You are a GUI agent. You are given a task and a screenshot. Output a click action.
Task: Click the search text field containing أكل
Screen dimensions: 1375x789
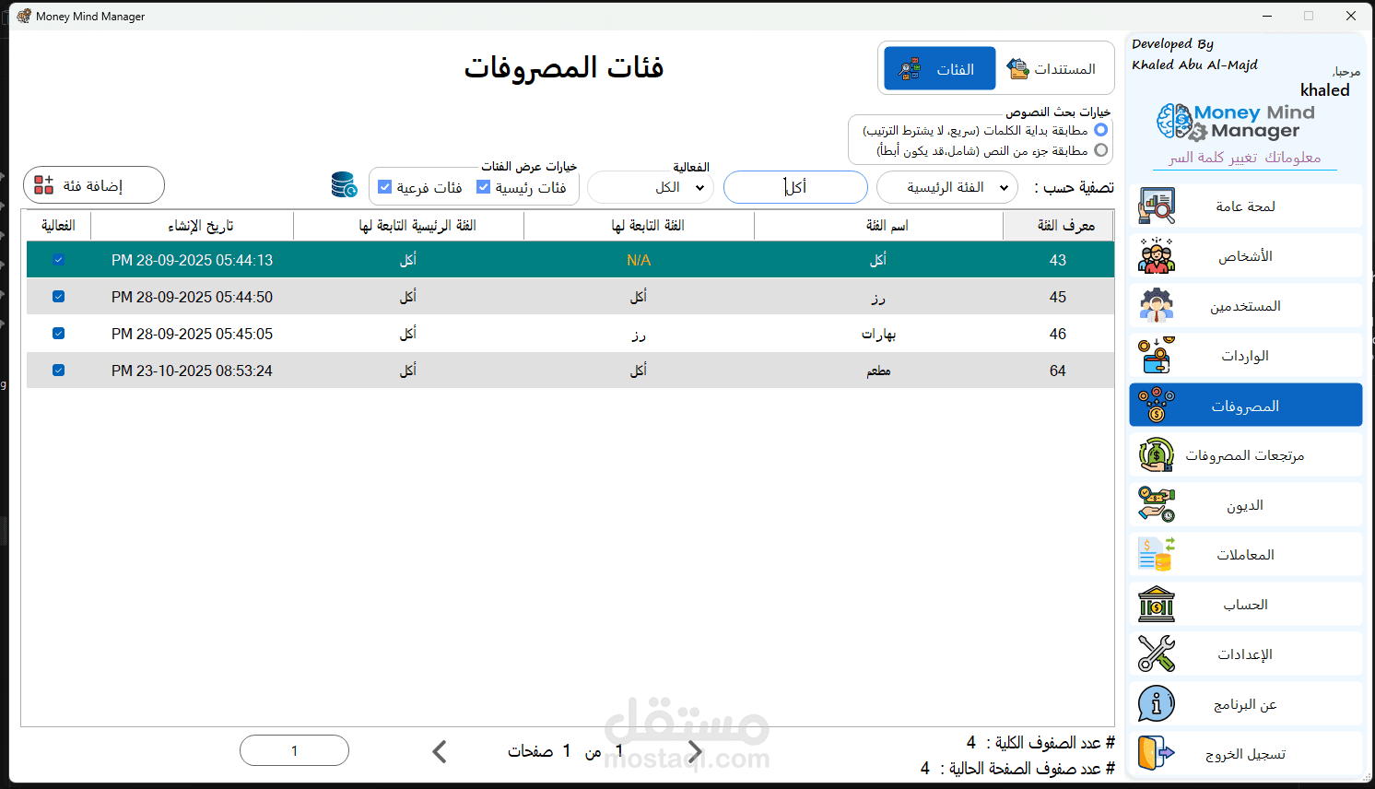tap(795, 187)
